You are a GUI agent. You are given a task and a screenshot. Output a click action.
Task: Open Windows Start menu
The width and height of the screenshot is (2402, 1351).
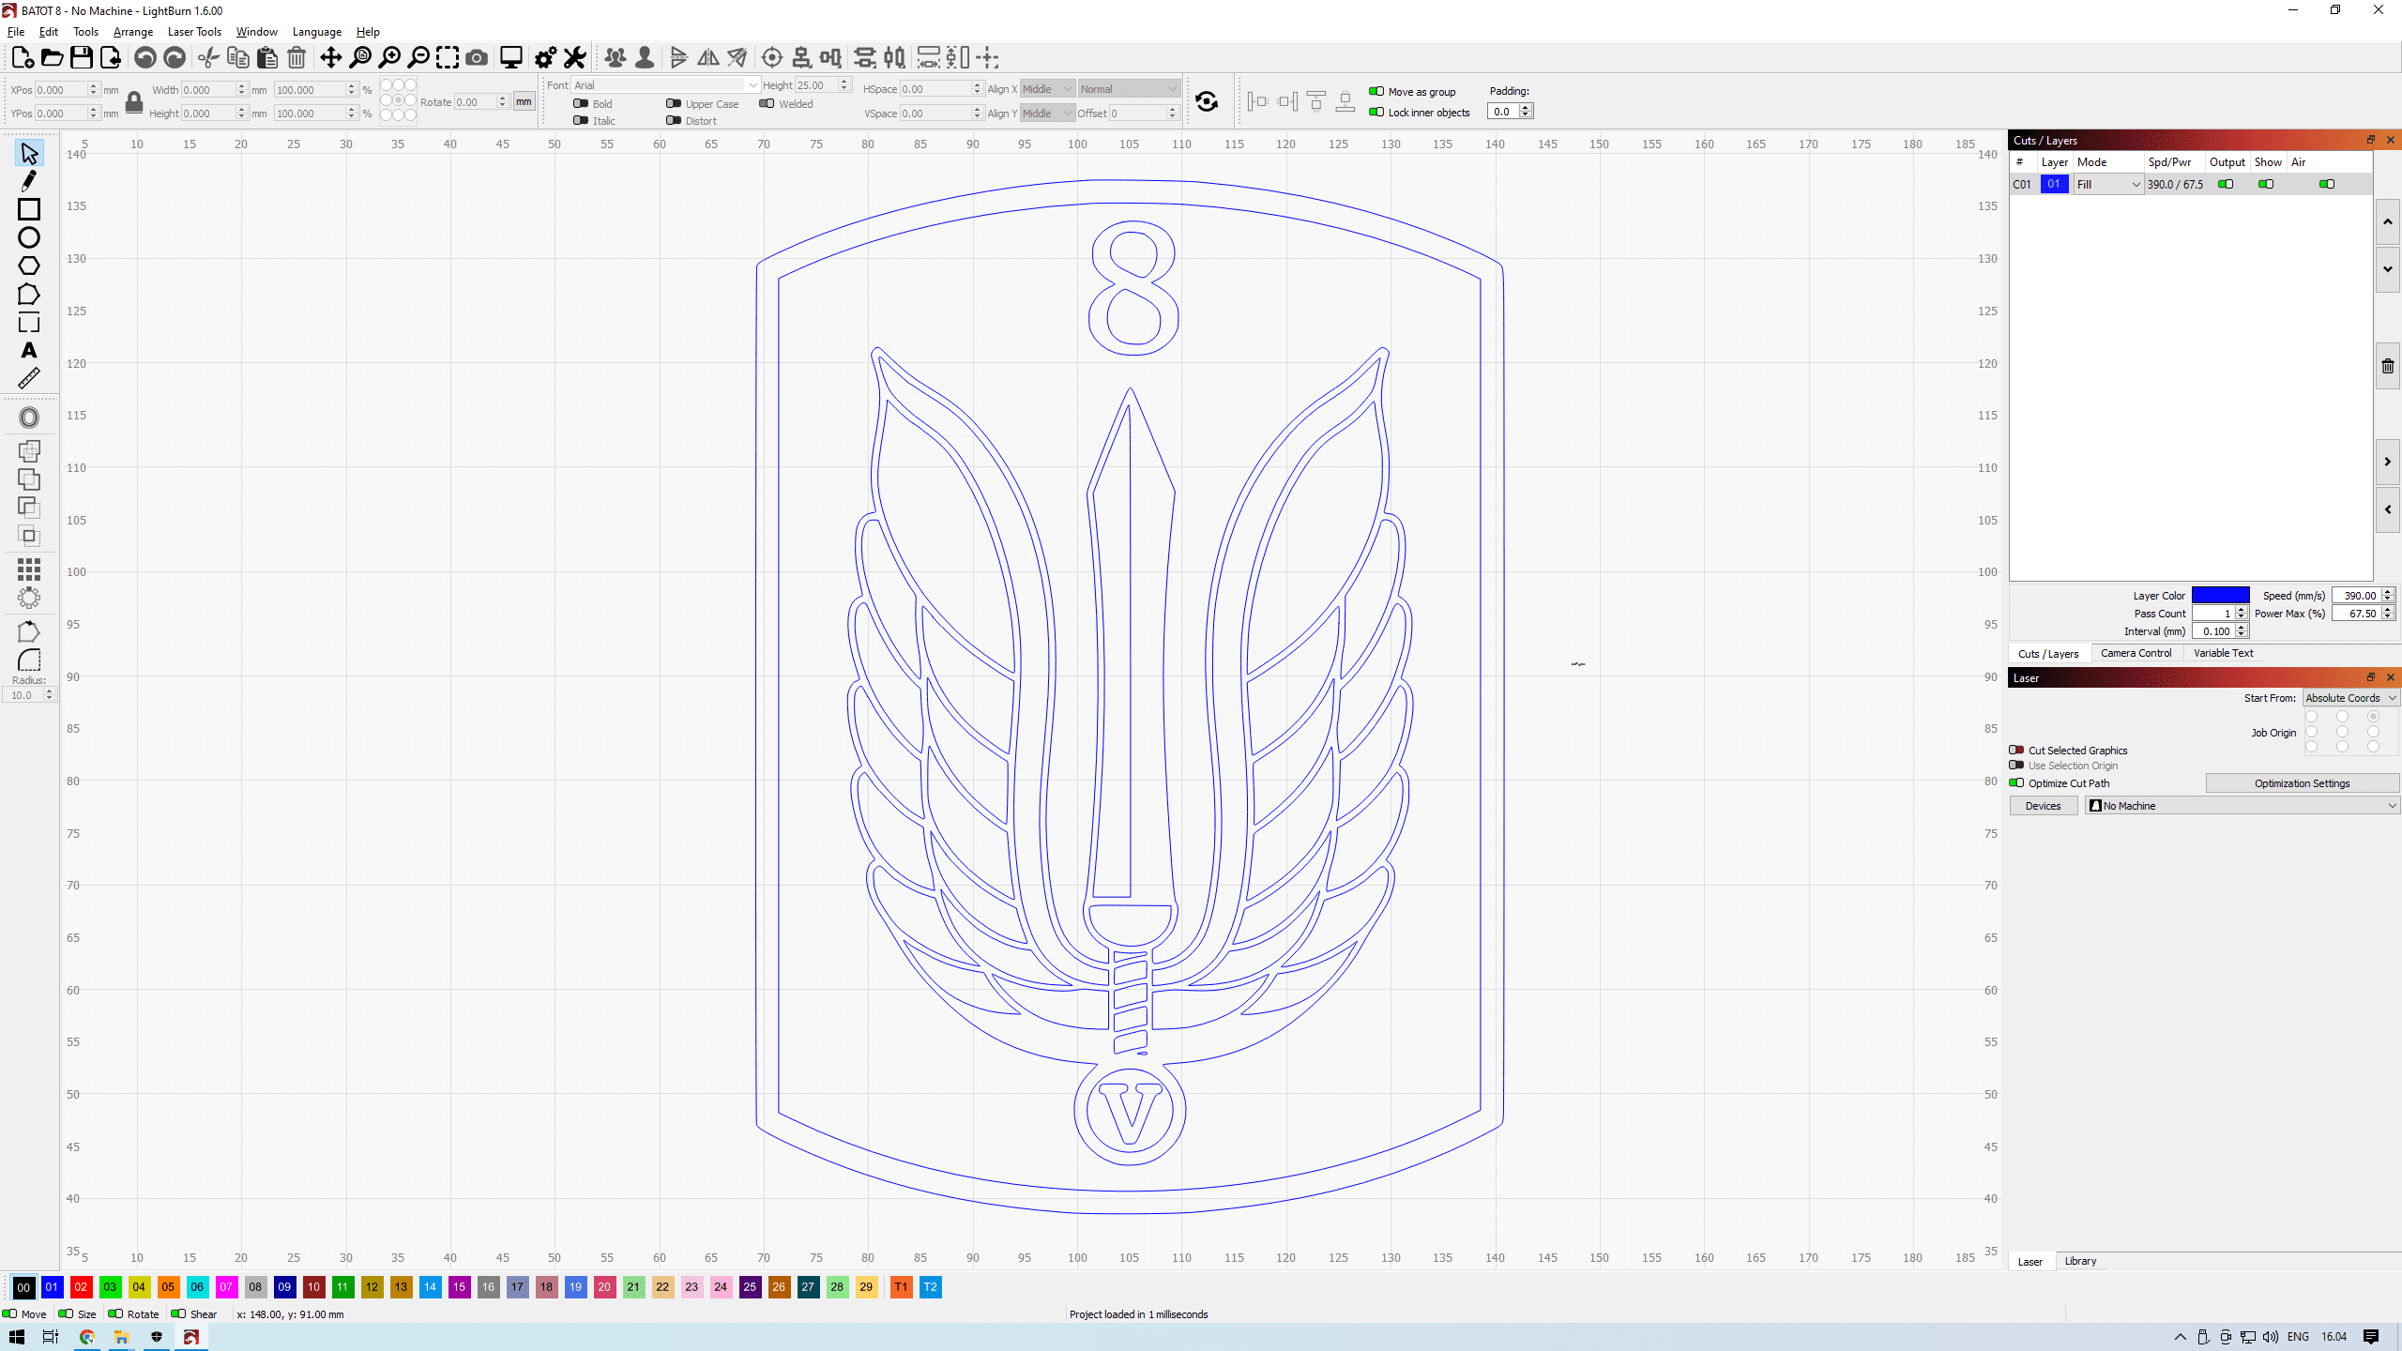(16, 1337)
